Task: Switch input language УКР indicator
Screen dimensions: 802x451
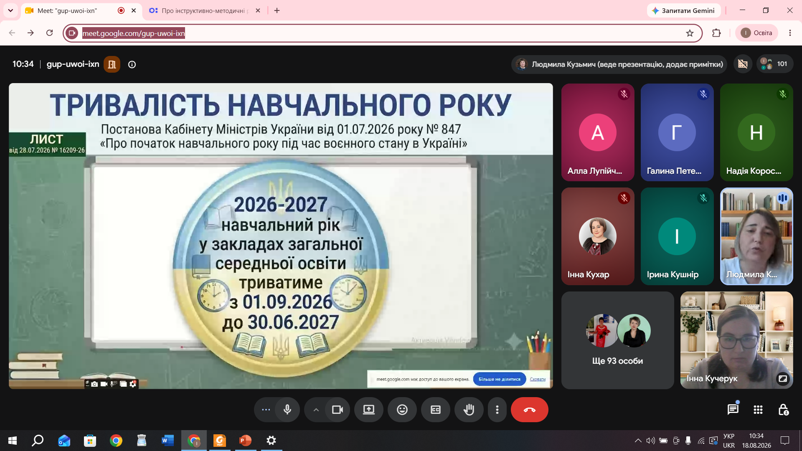Action: click(729, 441)
